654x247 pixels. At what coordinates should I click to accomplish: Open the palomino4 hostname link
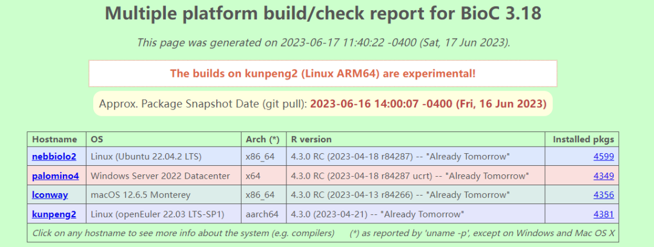pyautogui.click(x=54, y=176)
